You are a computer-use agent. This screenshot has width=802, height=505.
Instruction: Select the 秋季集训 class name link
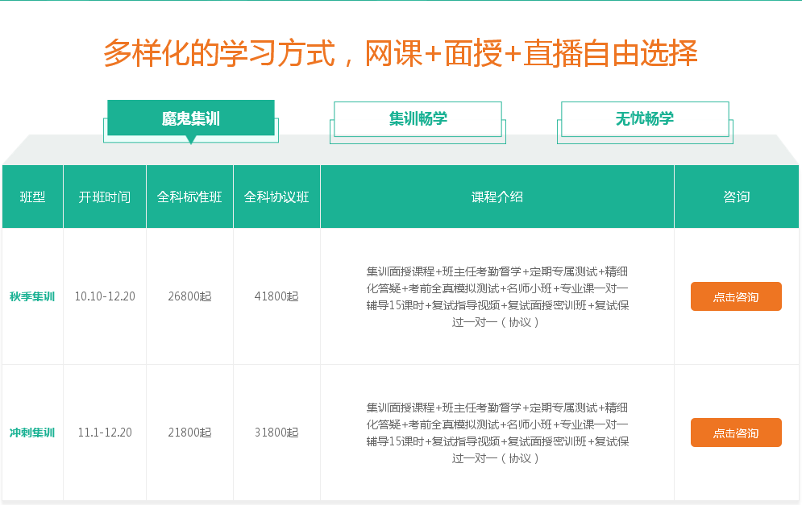[x=32, y=296]
